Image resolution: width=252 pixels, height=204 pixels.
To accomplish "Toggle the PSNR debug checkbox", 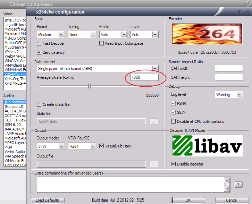I will [x=174, y=103].
